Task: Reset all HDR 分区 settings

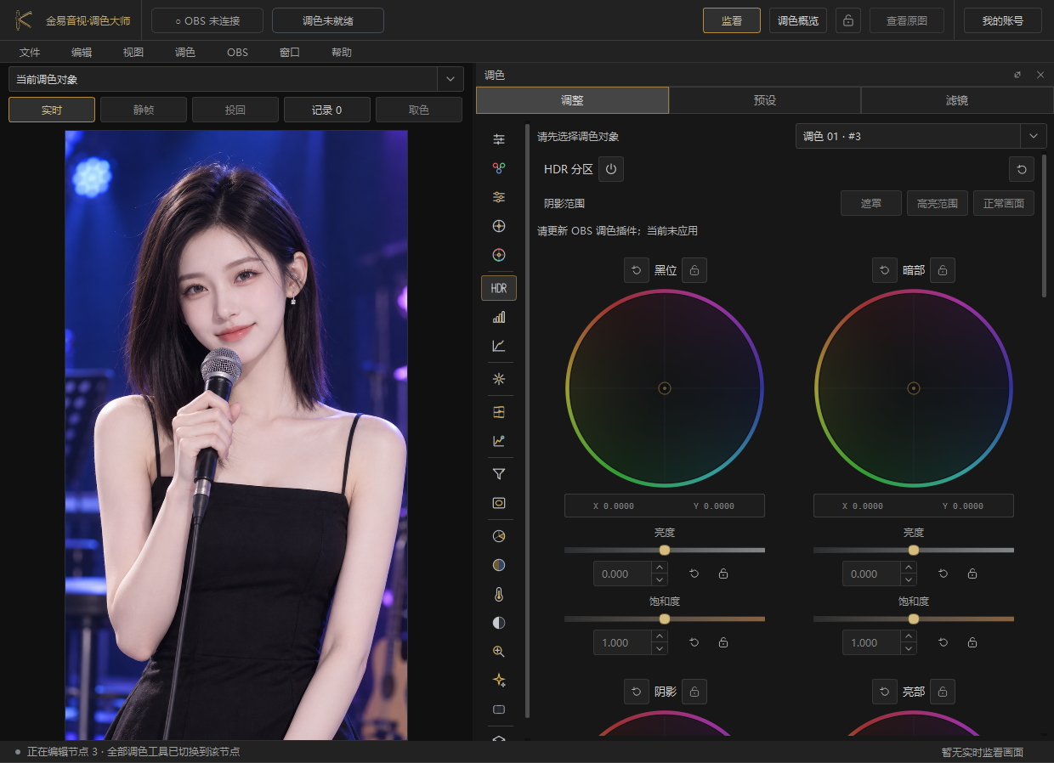Action: tap(1022, 169)
